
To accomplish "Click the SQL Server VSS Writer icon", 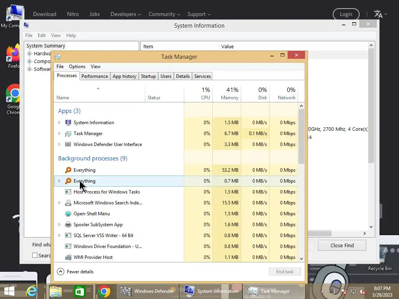I will tap(68, 236).
